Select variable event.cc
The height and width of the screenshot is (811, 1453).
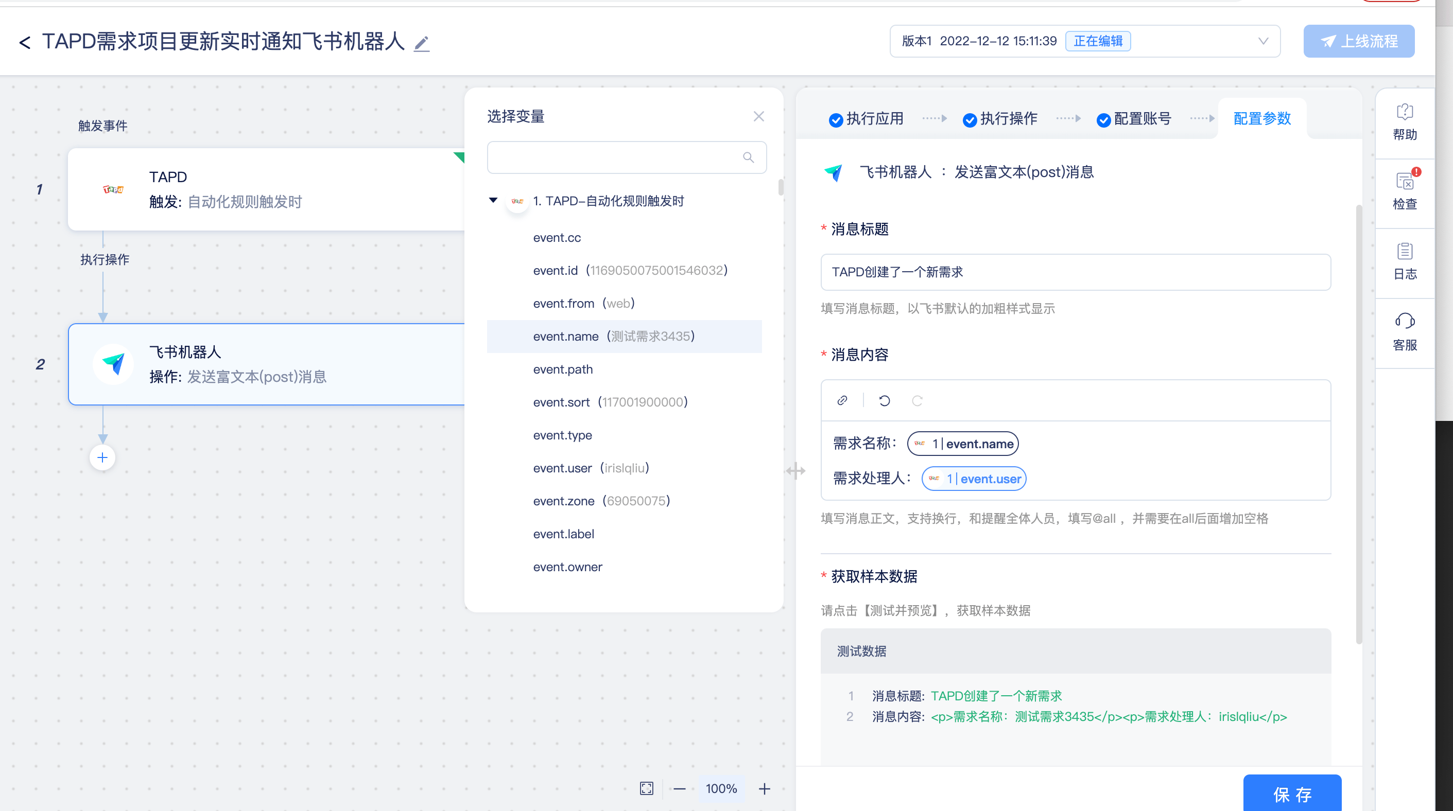pyautogui.click(x=624, y=237)
